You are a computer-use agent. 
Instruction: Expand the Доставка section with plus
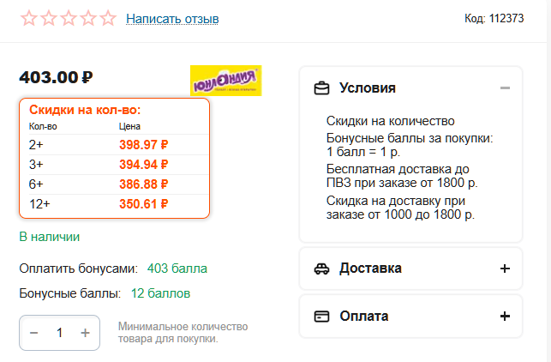pos(505,268)
